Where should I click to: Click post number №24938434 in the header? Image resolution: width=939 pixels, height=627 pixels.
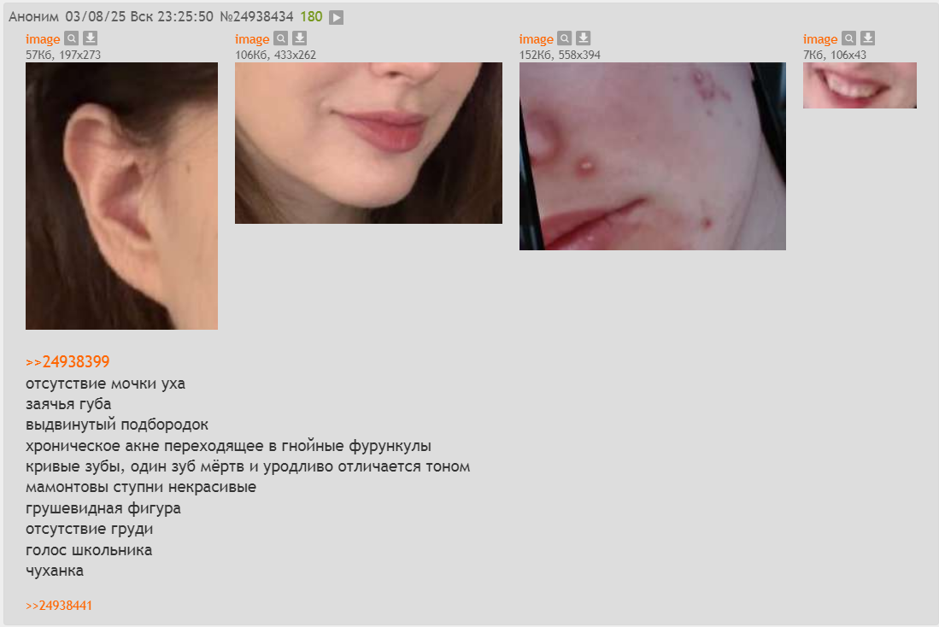(256, 17)
